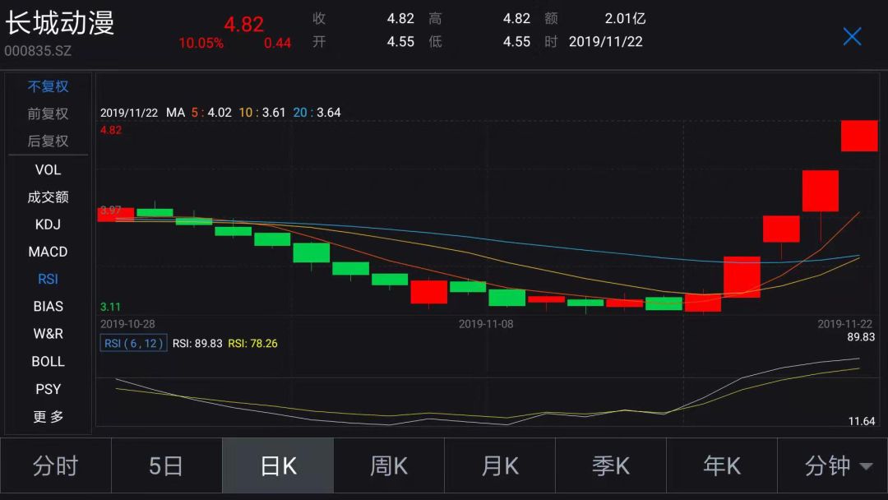This screenshot has height=500, width=888.
Task: Open the 分时 intraday tab
Action: click(56, 466)
